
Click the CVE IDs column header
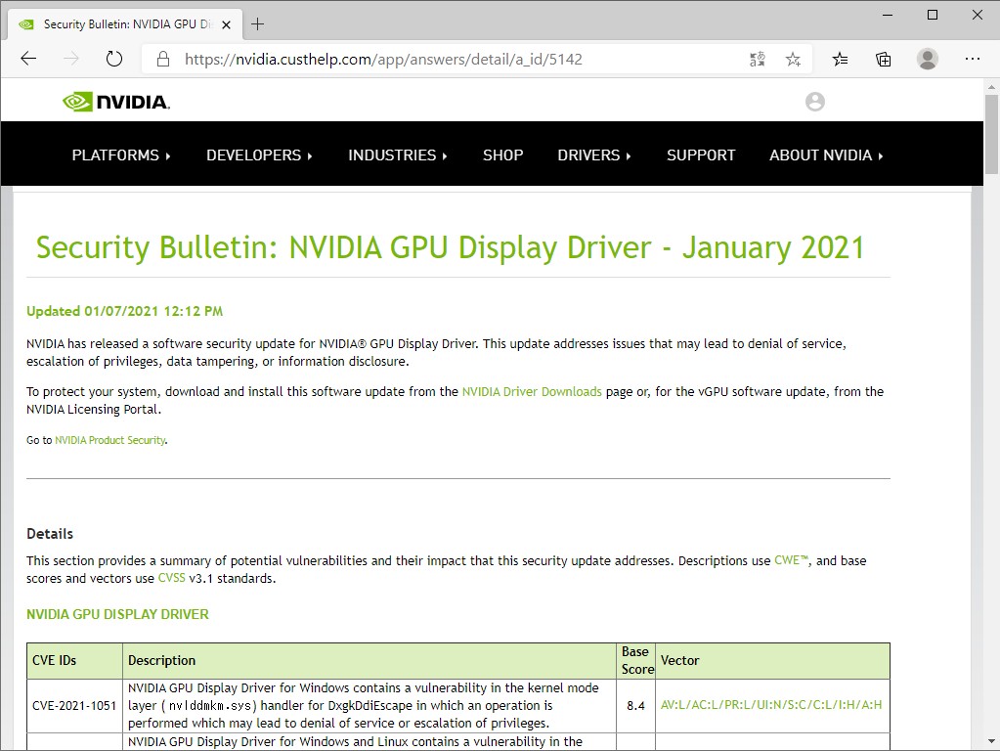click(x=74, y=661)
